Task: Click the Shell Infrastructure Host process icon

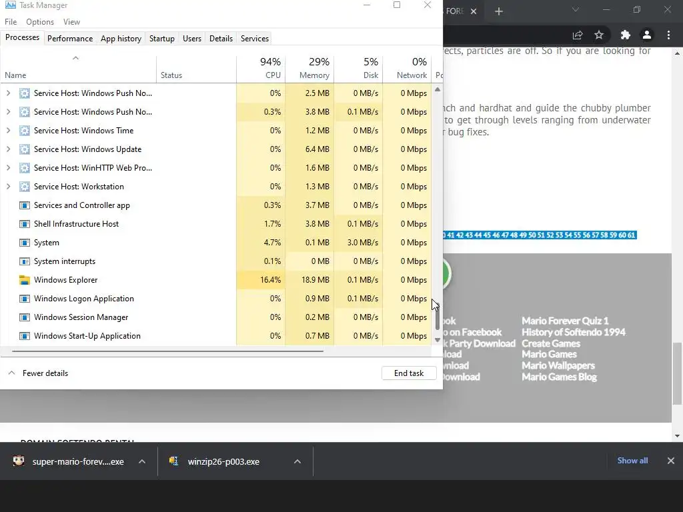Action: (x=25, y=224)
